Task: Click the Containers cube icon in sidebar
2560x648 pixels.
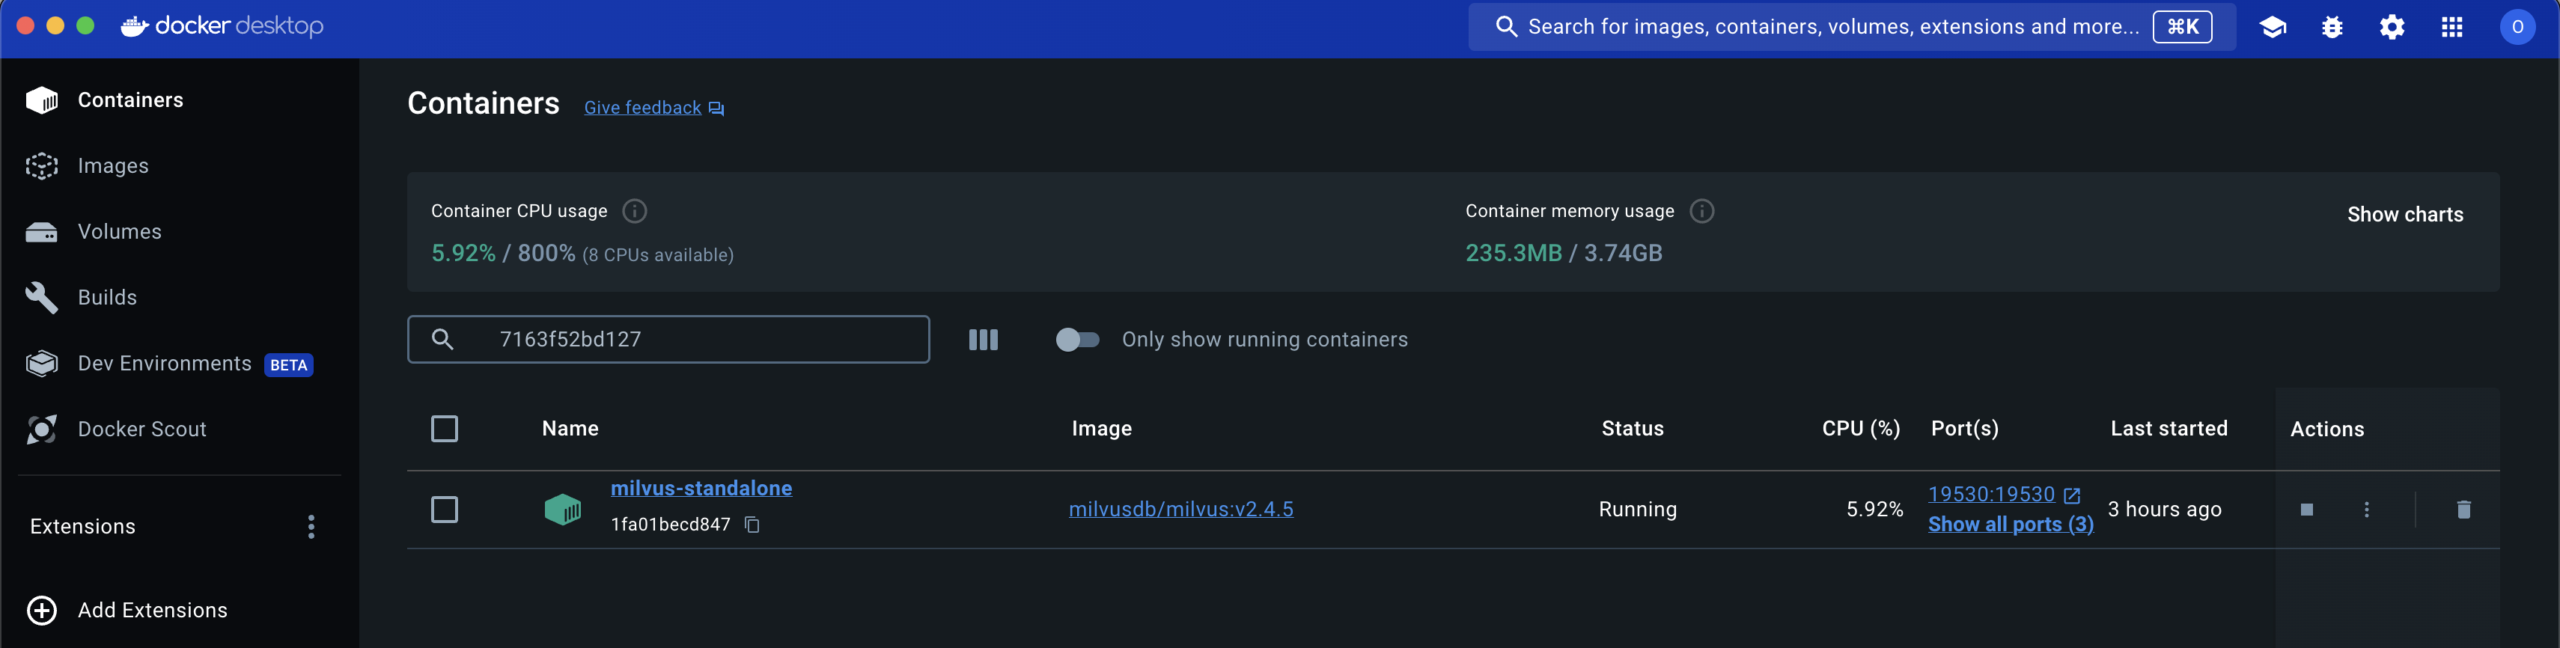Action: pos(42,100)
